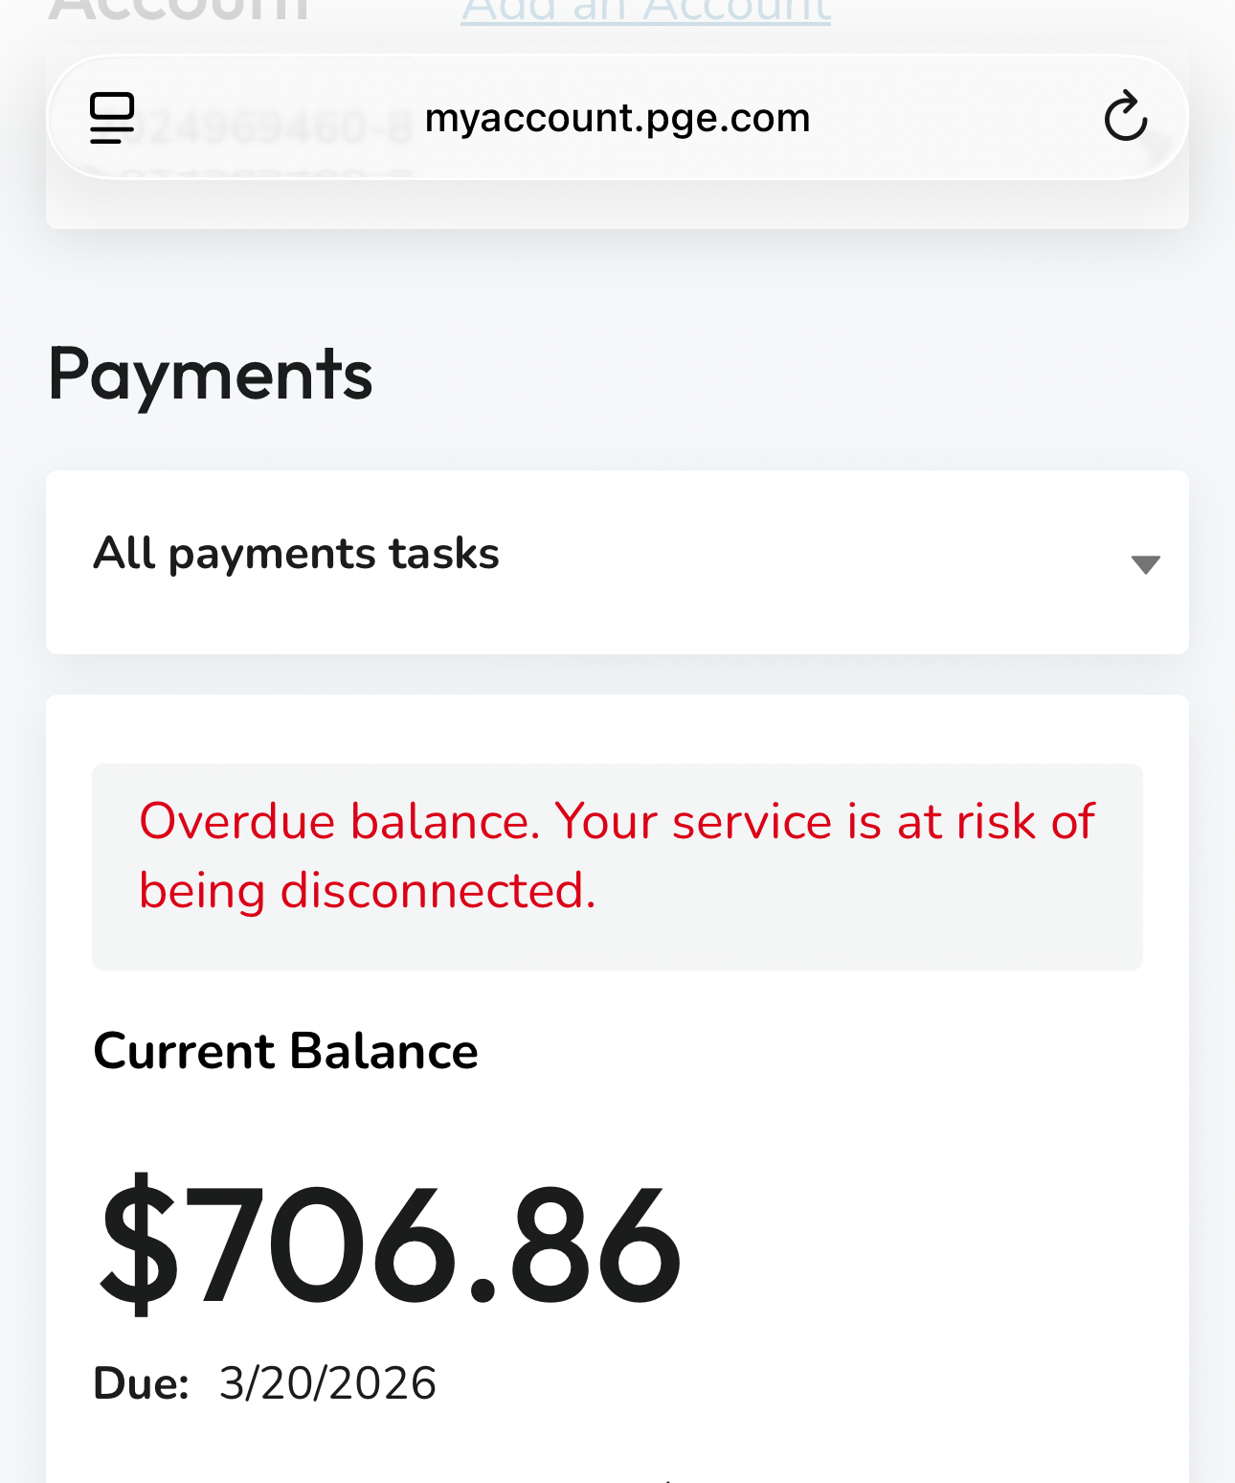
Task: Select the Current Balance label
Action: [x=285, y=1051]
